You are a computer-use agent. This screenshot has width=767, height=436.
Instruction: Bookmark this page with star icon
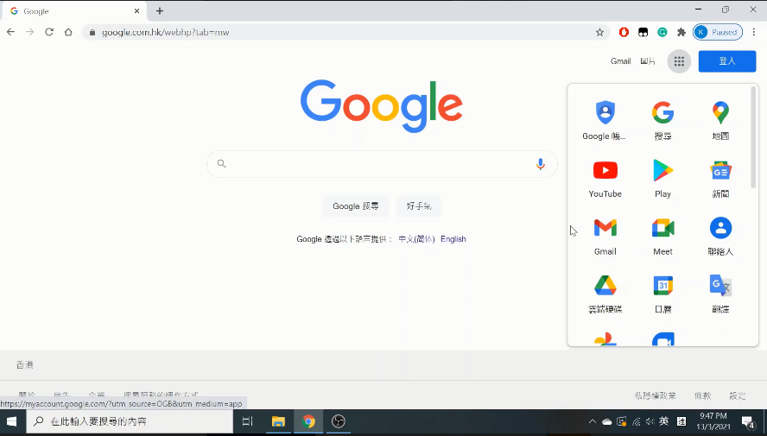point(599,32)
